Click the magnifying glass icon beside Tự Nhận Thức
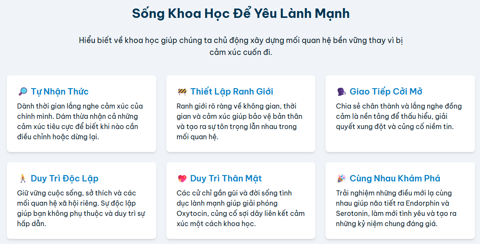Viewport: 480px width, 244px height. [x=23, y=92]
